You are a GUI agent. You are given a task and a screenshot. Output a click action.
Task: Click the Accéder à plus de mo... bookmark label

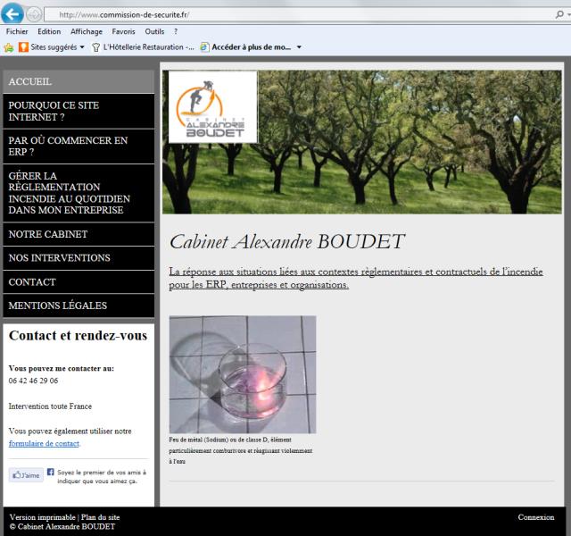click(252, 47)
